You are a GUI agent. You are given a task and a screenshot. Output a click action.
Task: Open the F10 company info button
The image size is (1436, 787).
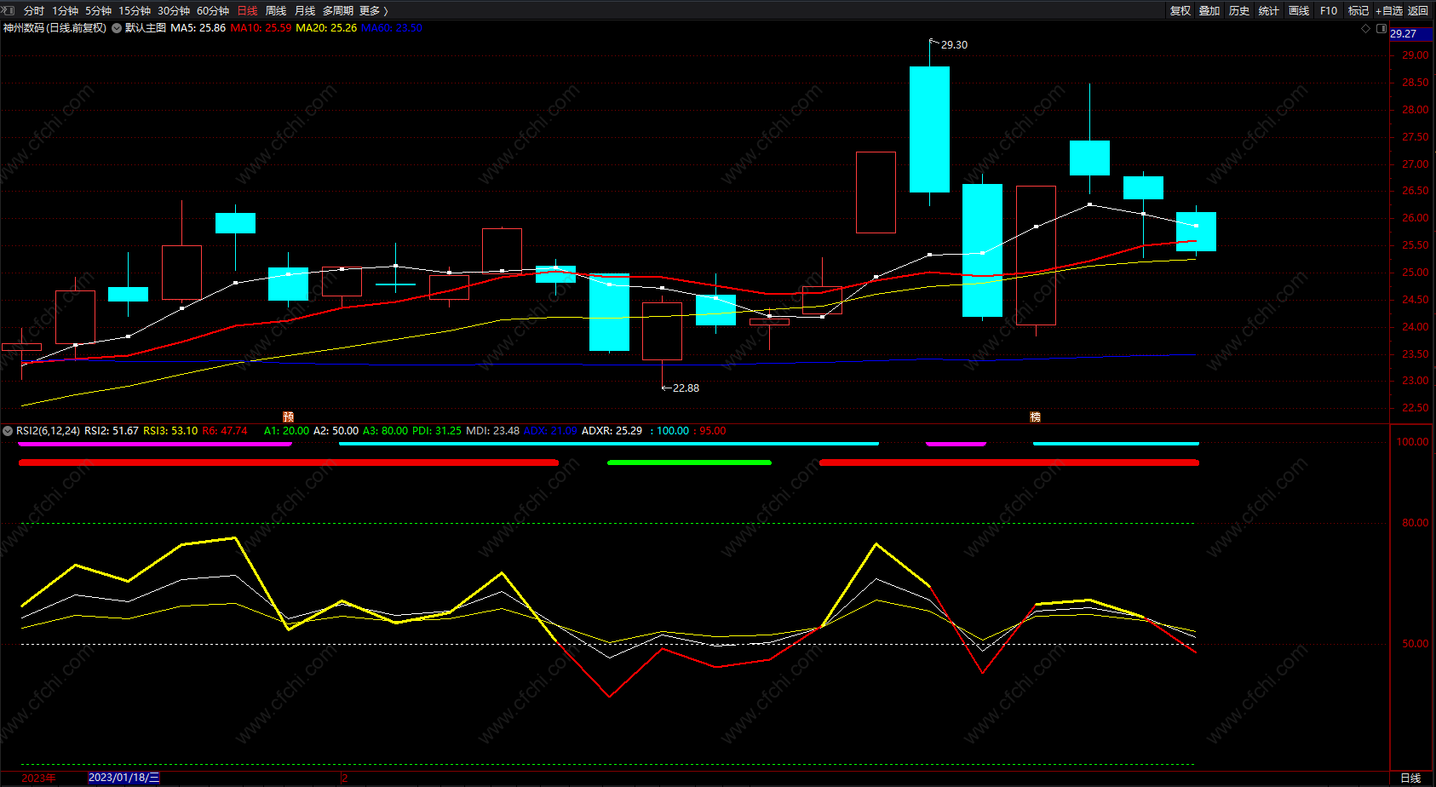[x=1329, y=11]
